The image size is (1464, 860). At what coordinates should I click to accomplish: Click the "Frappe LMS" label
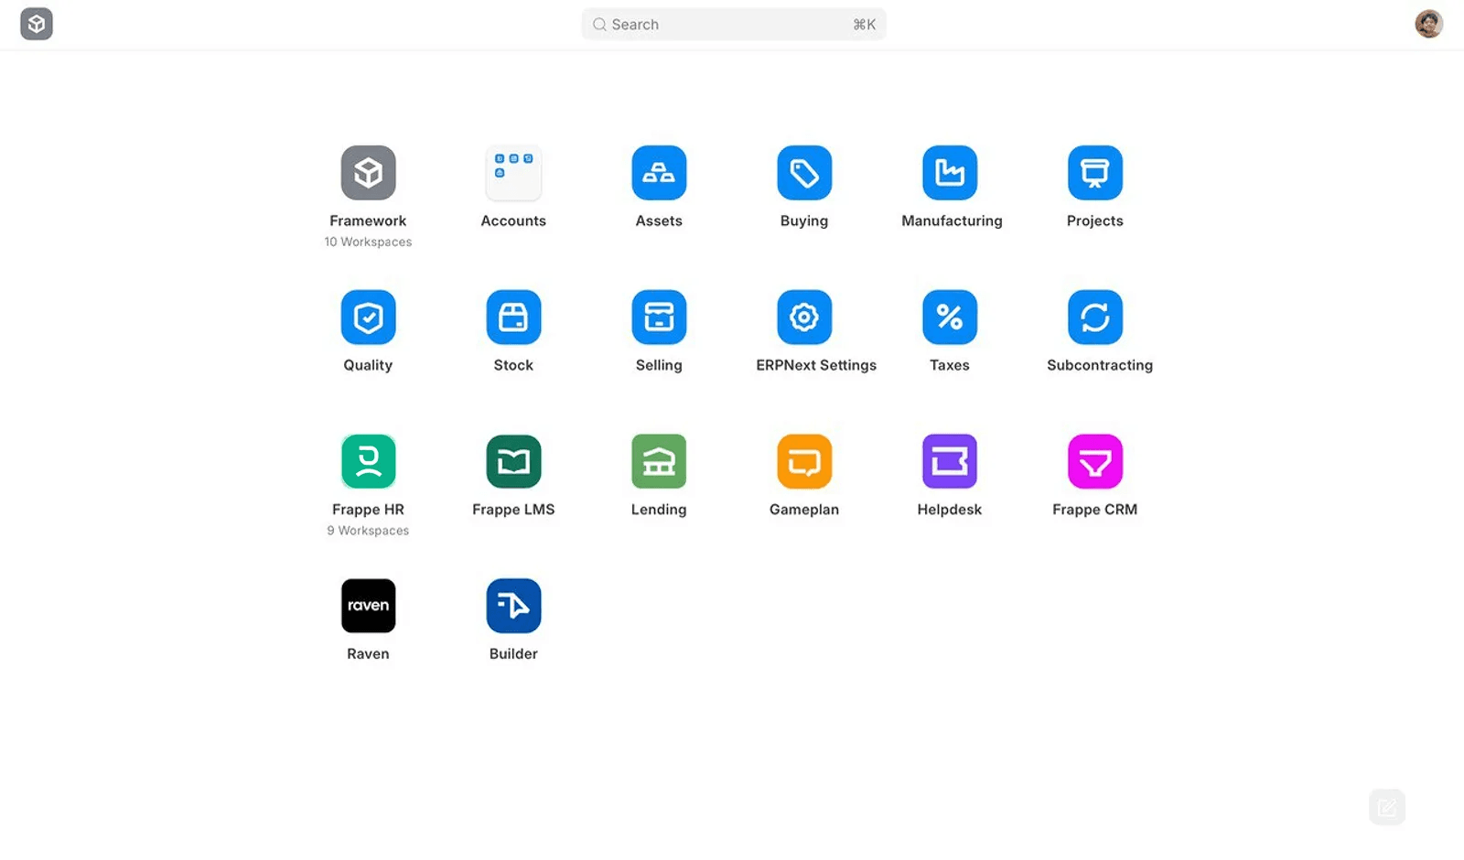coord(513,510)
